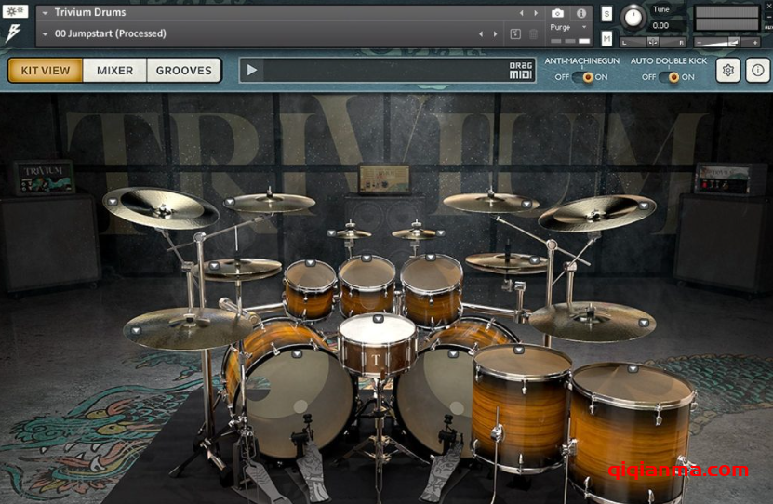Switch to the Kit View tab

(46, 71)
